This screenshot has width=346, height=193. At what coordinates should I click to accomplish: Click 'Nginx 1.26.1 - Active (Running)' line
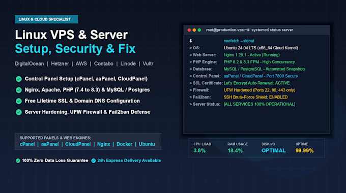click(252, 55)
